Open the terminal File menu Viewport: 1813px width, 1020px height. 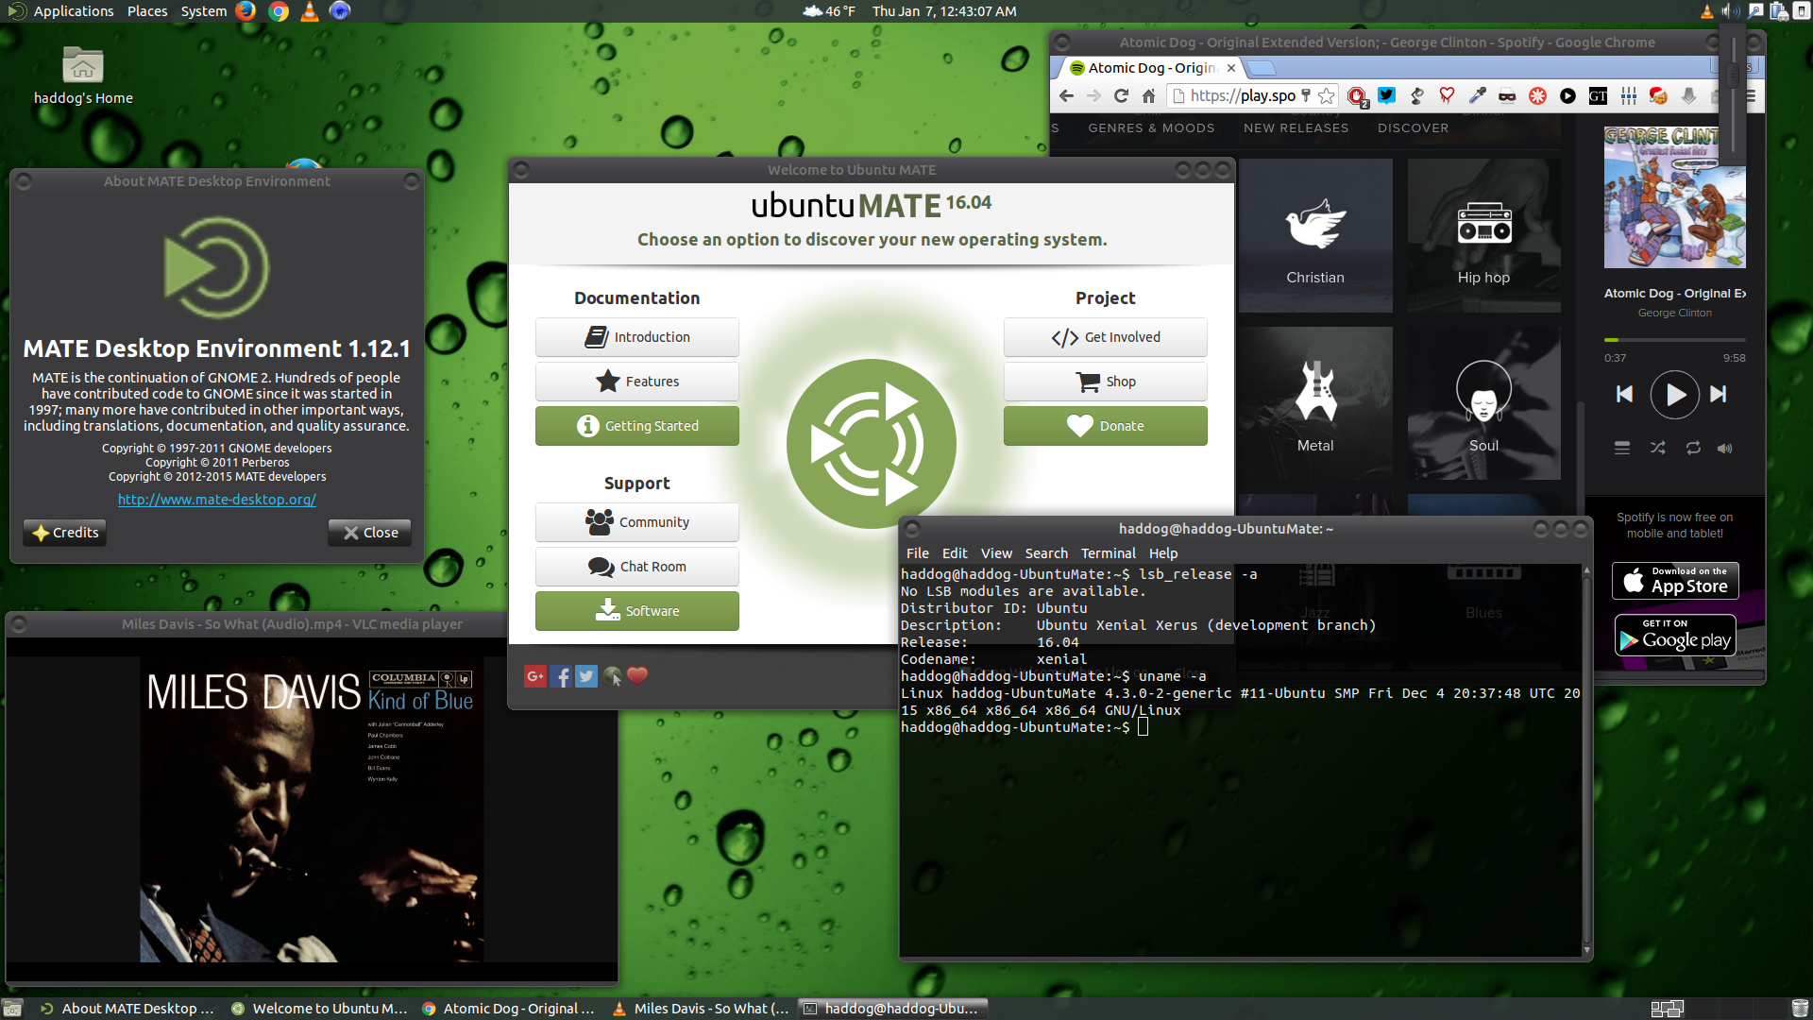(x=918, y=553)
